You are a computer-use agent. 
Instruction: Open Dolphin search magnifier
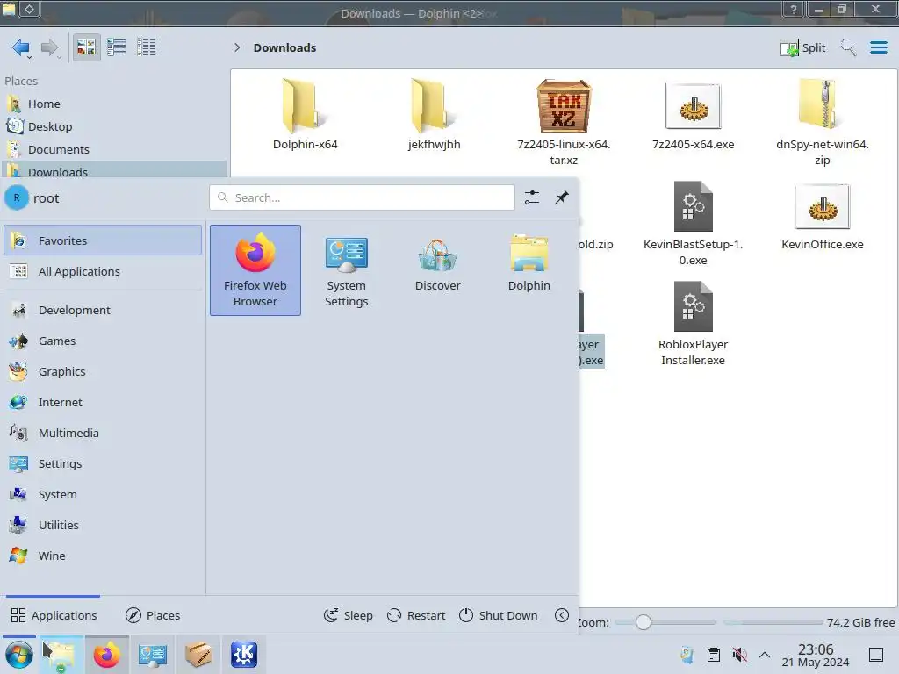(848, 47)
